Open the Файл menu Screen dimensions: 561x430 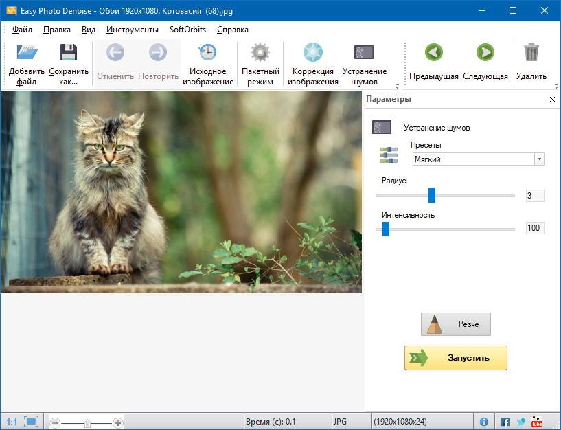(x=22, y=30)
